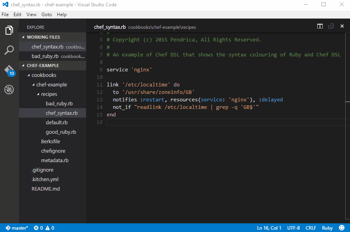
Task: Open Berksfile in the tree
Action: pos(53,142)
